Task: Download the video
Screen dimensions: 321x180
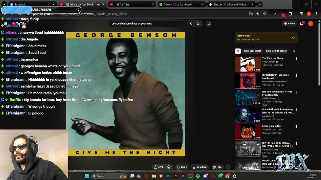Action: pos(199,167)
